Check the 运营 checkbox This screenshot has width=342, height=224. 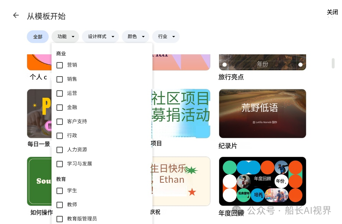pos(60,93)
